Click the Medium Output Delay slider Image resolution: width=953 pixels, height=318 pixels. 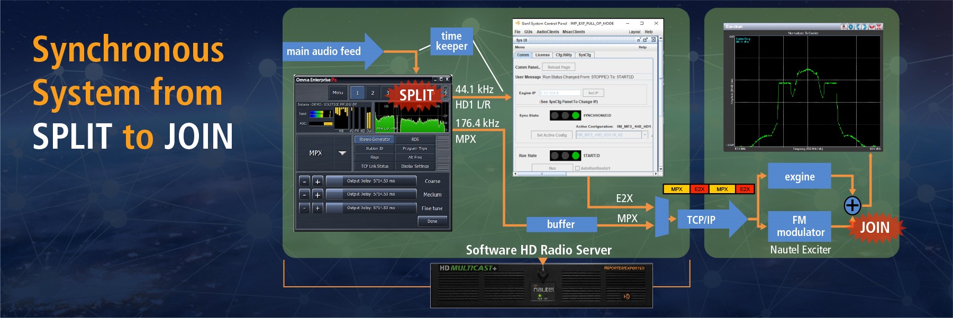click(x=371, y=194)
